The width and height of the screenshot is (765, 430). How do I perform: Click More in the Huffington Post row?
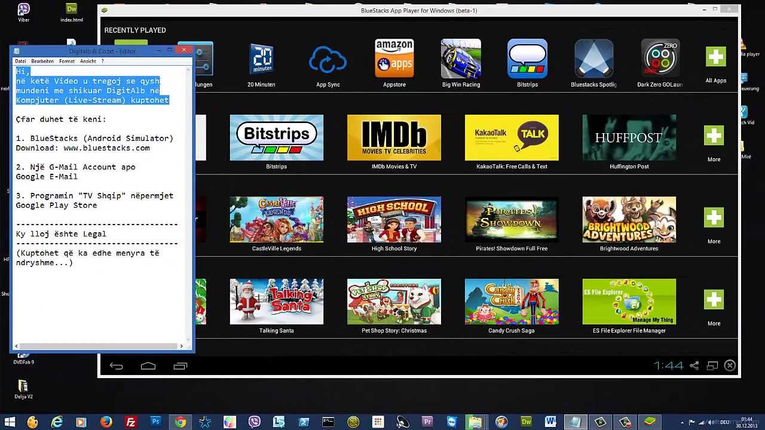(x=714, y=136)
